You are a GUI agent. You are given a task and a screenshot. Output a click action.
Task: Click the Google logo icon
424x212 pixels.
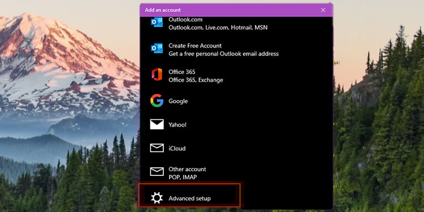click(x=157, y=101)
